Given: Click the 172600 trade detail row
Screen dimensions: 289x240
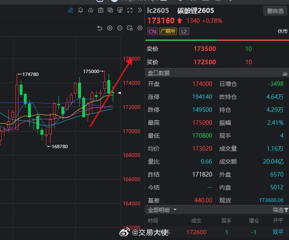Looking at the screenshot, I should (217, 232).
